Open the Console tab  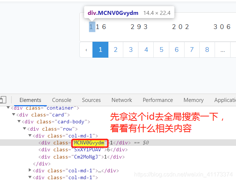[62, 100]
